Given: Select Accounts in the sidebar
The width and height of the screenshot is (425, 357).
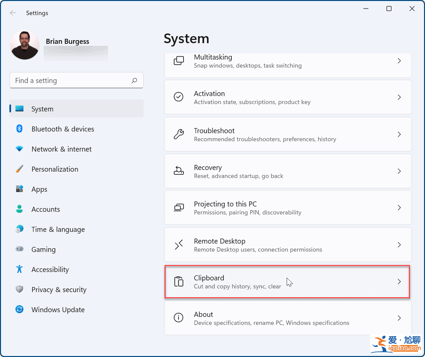Looking at the screenshot, I should coord(46,209).
